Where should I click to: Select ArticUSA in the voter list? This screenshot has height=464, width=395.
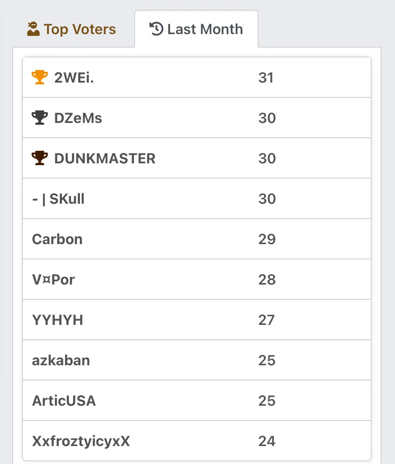[x=64, y=401]
